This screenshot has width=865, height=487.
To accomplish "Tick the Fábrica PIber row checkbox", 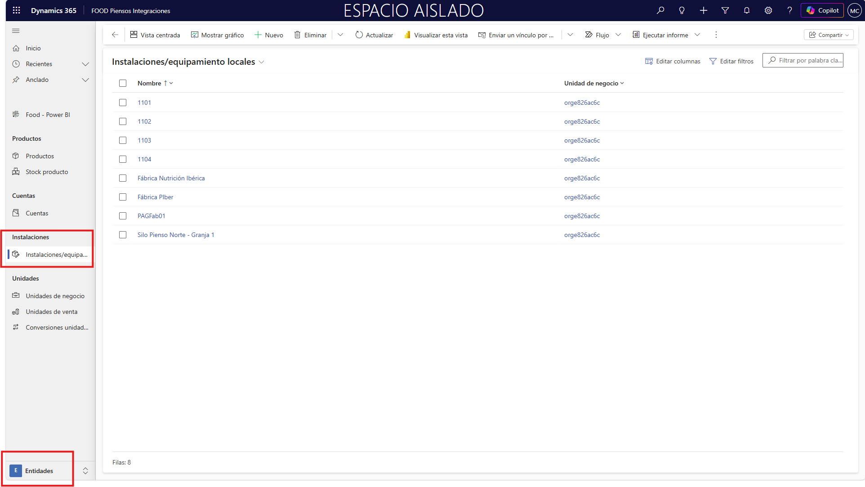I will [123, 197].
